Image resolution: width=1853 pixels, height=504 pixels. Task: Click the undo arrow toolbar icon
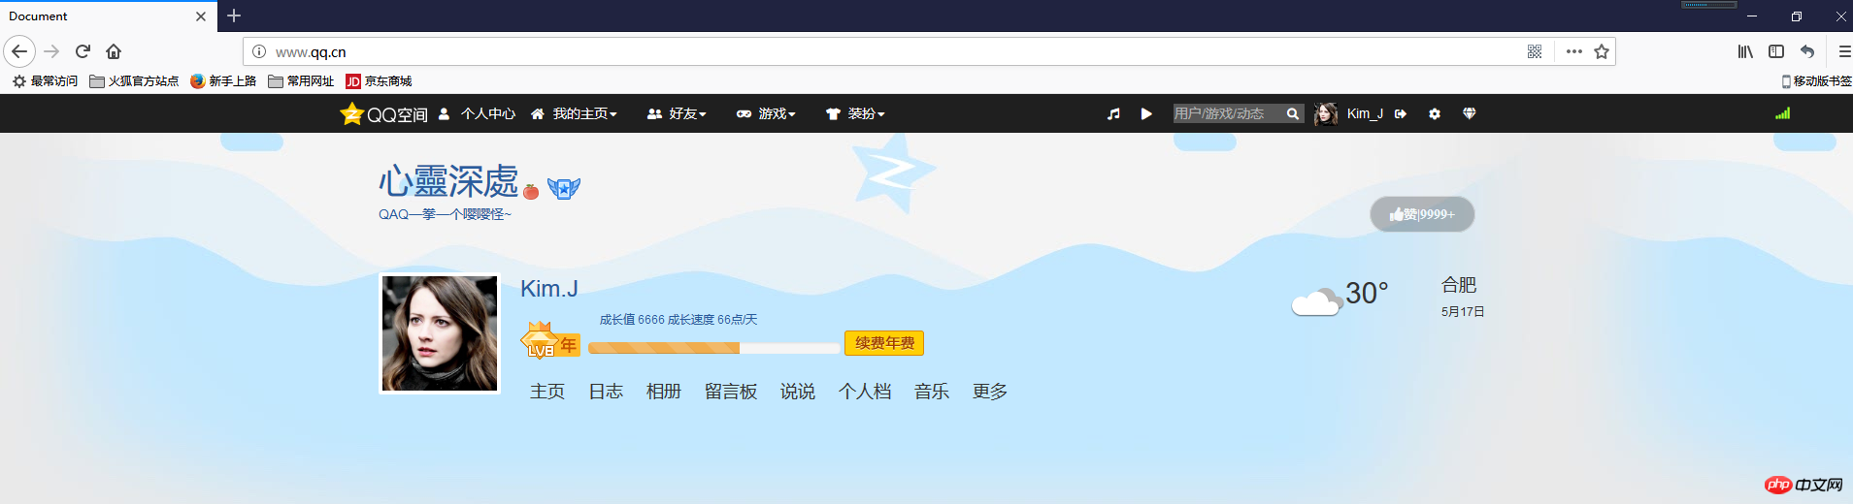[x=1807, y=51]
